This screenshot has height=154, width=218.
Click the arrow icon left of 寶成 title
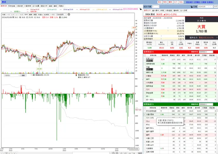pos(1,2)
